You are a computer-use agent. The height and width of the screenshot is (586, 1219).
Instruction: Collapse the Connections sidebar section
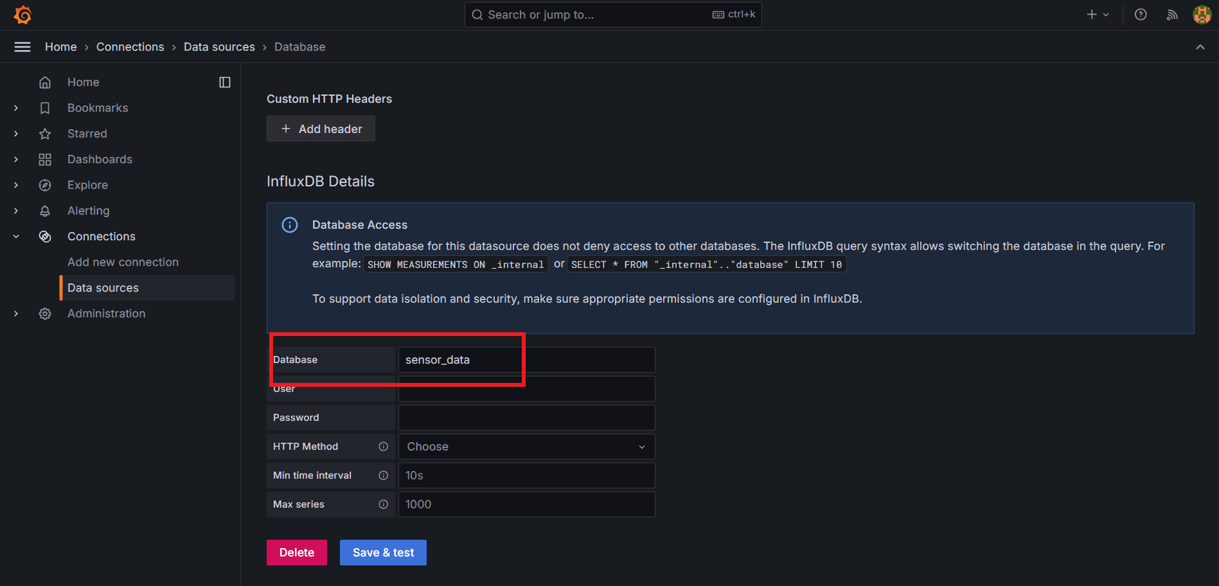16,236
